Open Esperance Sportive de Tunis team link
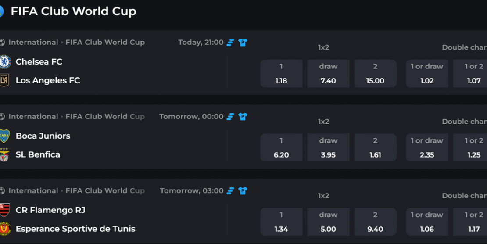 75,229
